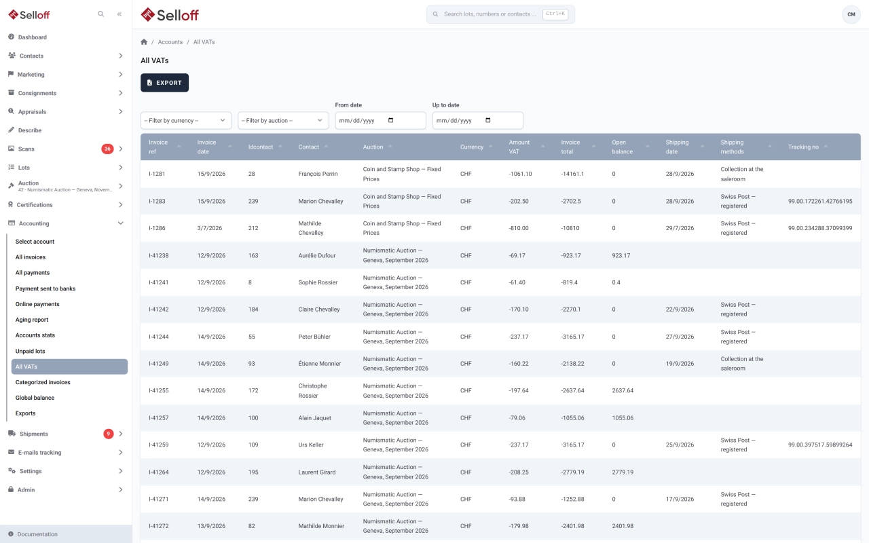869x543 pixels.
Task: Click the Describe pencil icon
Action: tap(11, 130)
